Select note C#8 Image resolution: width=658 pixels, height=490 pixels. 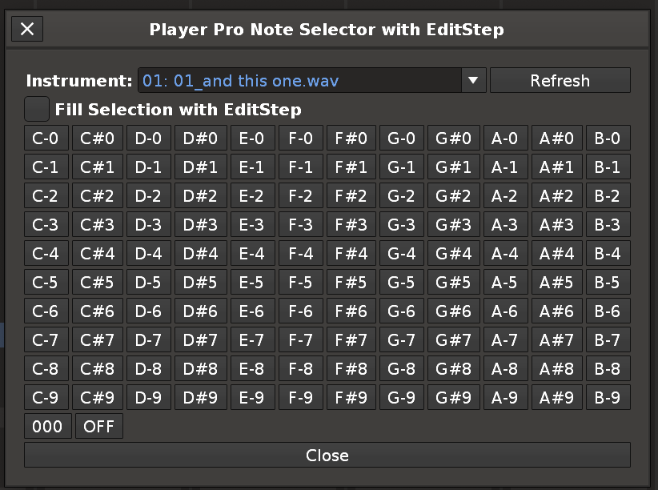pos(98,369)
